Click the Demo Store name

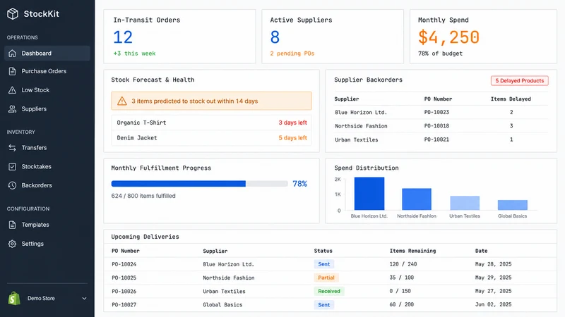pos(41,298)
